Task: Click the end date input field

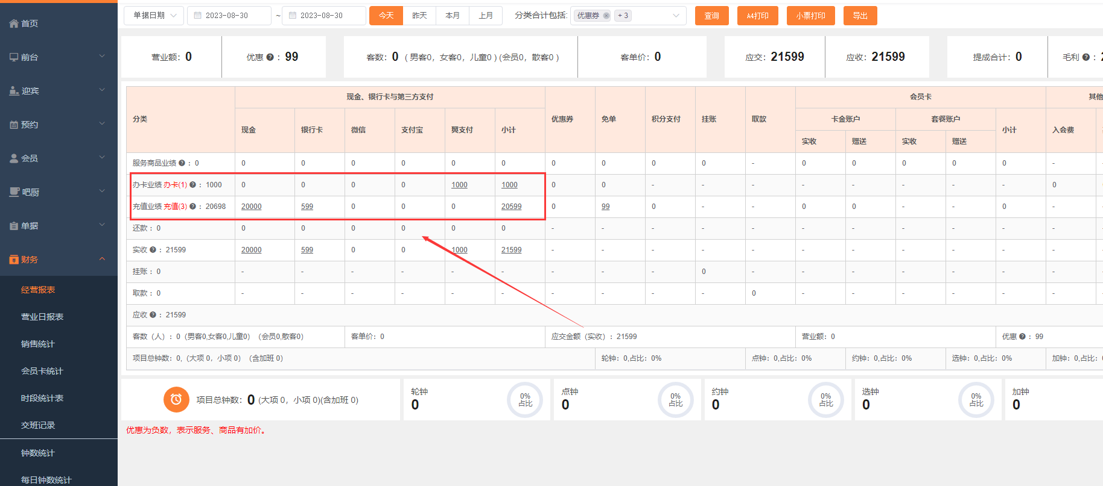Action: [x=324, y=16]
